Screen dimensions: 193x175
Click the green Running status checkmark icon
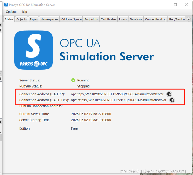[73, 80]
